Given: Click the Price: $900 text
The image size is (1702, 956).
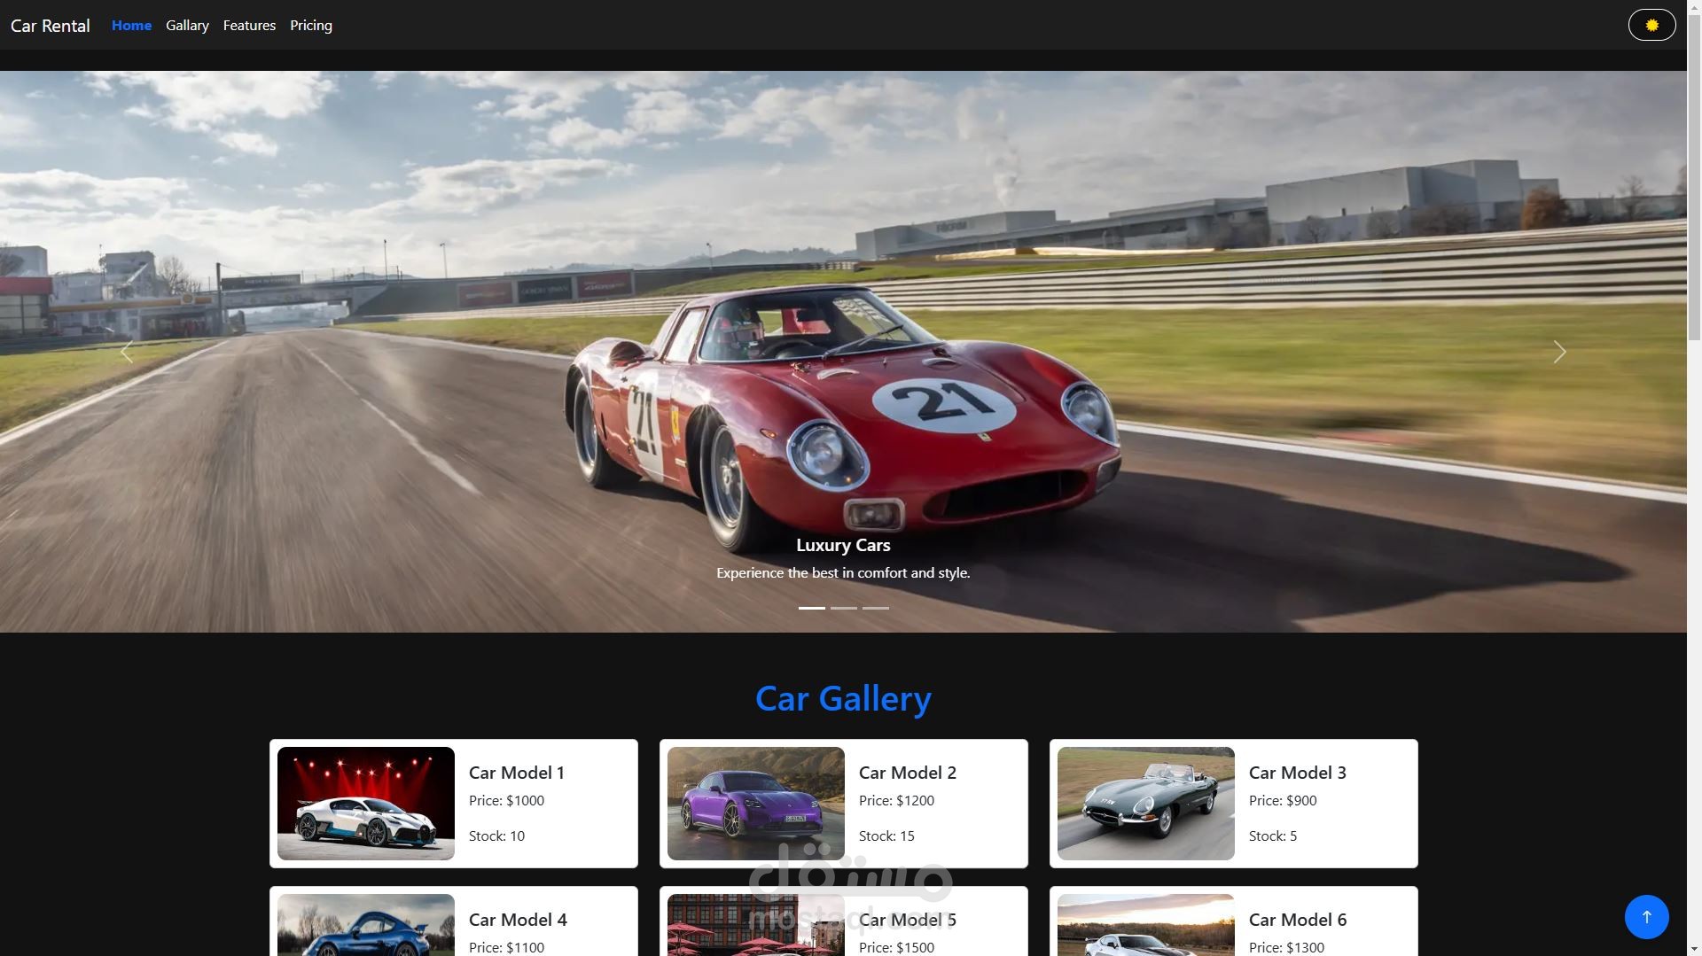Looking at the screenshot, I should point(1283,801).
